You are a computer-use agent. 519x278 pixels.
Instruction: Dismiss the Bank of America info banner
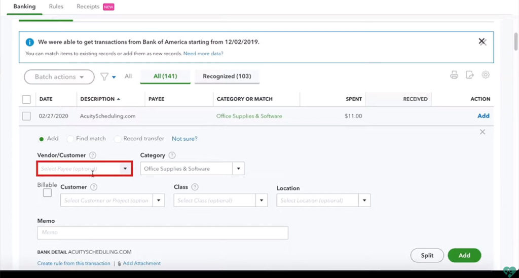pos(482,42)
